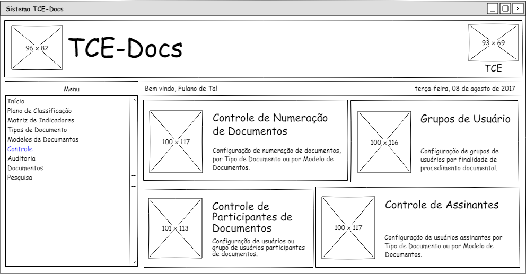The width and height of the screenshot is (526, 274).
Task: Select Controle de Participantes de Documentos image
Action: click(175, 228)
